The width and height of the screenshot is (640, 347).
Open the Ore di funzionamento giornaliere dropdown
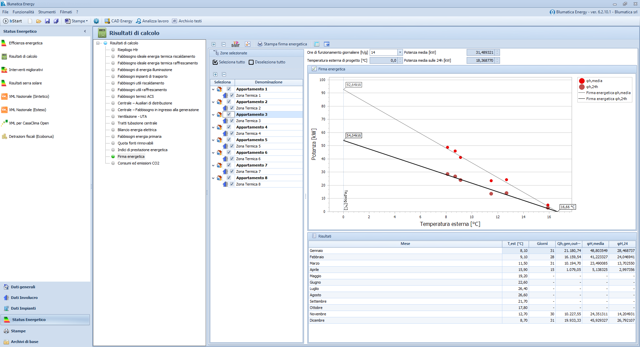coord(400,52)
